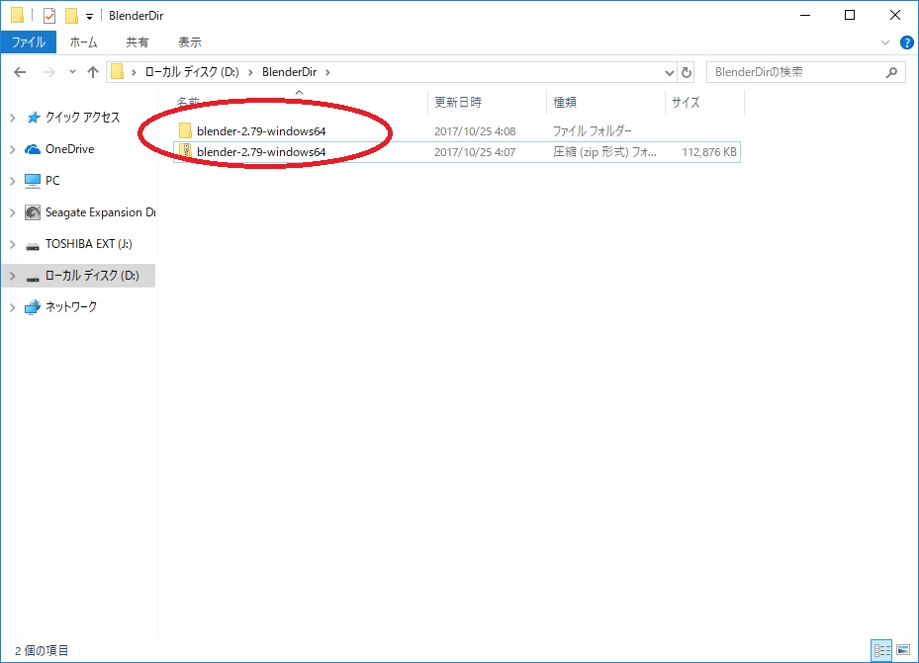Click the 2017/10/25 4:07 date cell
Viewport: 919px width, 663px height.
point(475,153)
